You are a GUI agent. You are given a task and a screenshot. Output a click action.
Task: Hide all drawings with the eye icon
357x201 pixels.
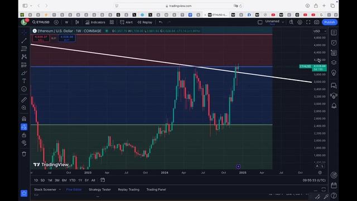tap(24, 143)
